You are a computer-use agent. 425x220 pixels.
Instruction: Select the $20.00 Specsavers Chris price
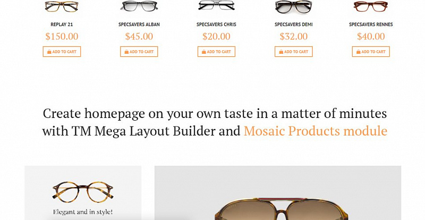pos(216,36)
